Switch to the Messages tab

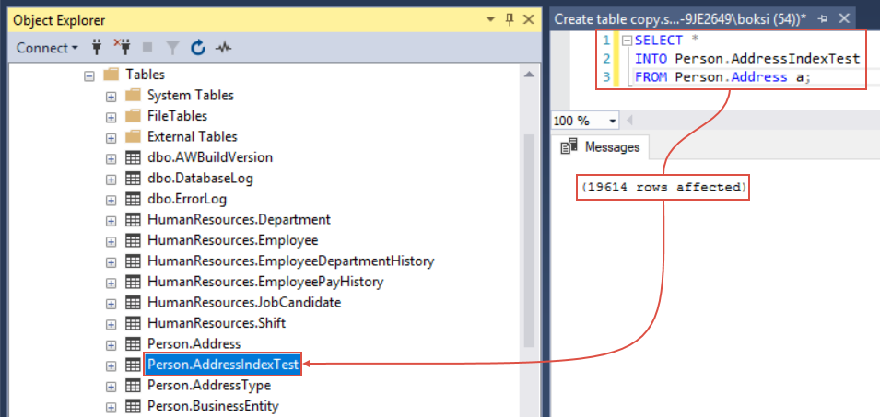coord(601,147)
